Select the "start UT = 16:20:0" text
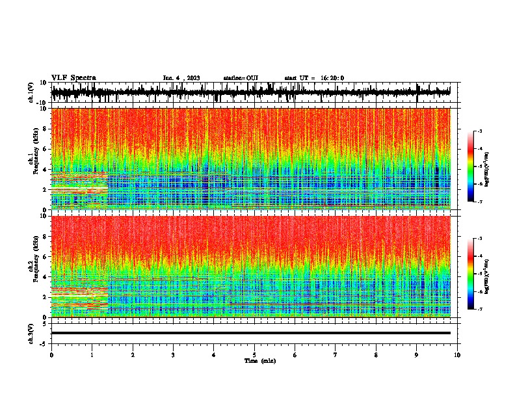The height and width of the screenshot is (398, 515). tap(314, 78)
